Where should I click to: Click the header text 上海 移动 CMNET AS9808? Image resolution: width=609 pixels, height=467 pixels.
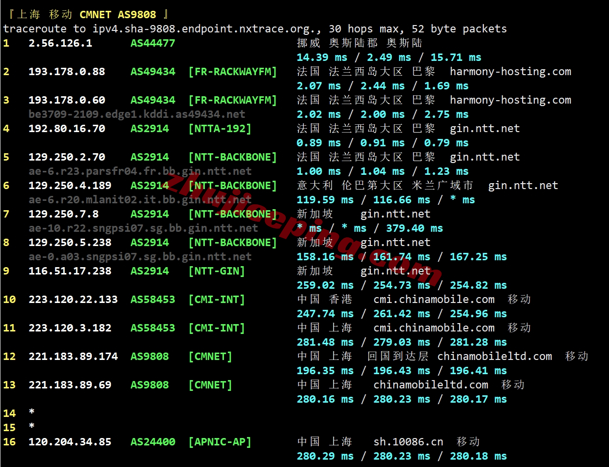(x=86, y=15)
